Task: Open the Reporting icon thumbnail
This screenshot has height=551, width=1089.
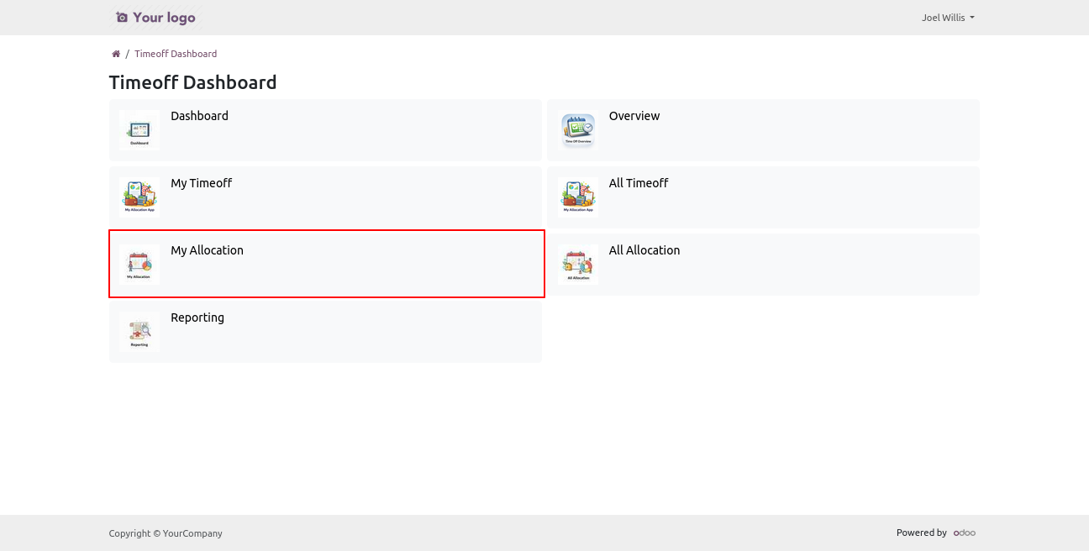Action: (139, 332)
